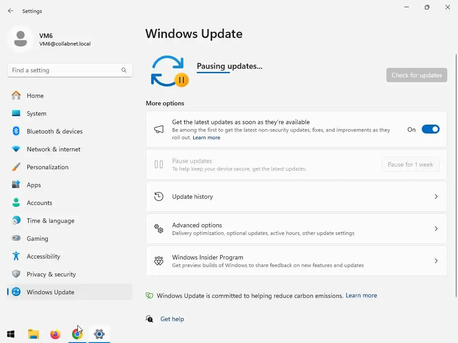Viewport: 458px width, 343px height.
Task: Open Firefox from the taskbar
Action: click(55, 334)
